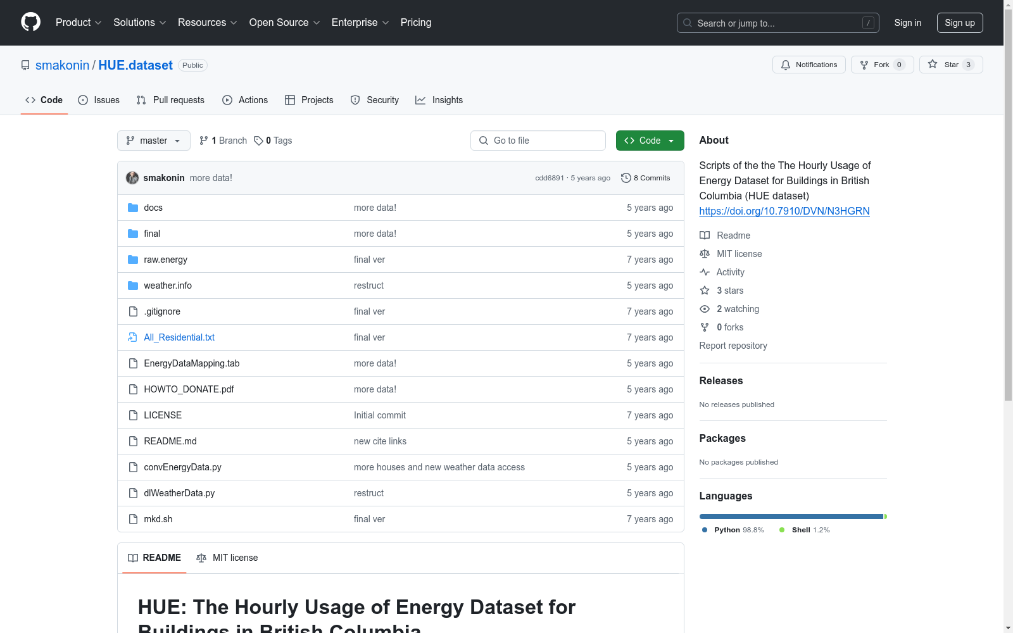View the 8 Commits history link
Viewport: 1013px width, 633px height.
click(646, 178)
